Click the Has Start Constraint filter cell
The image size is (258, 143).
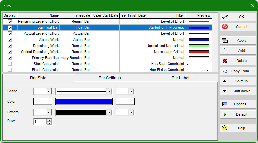coord(166,64)
